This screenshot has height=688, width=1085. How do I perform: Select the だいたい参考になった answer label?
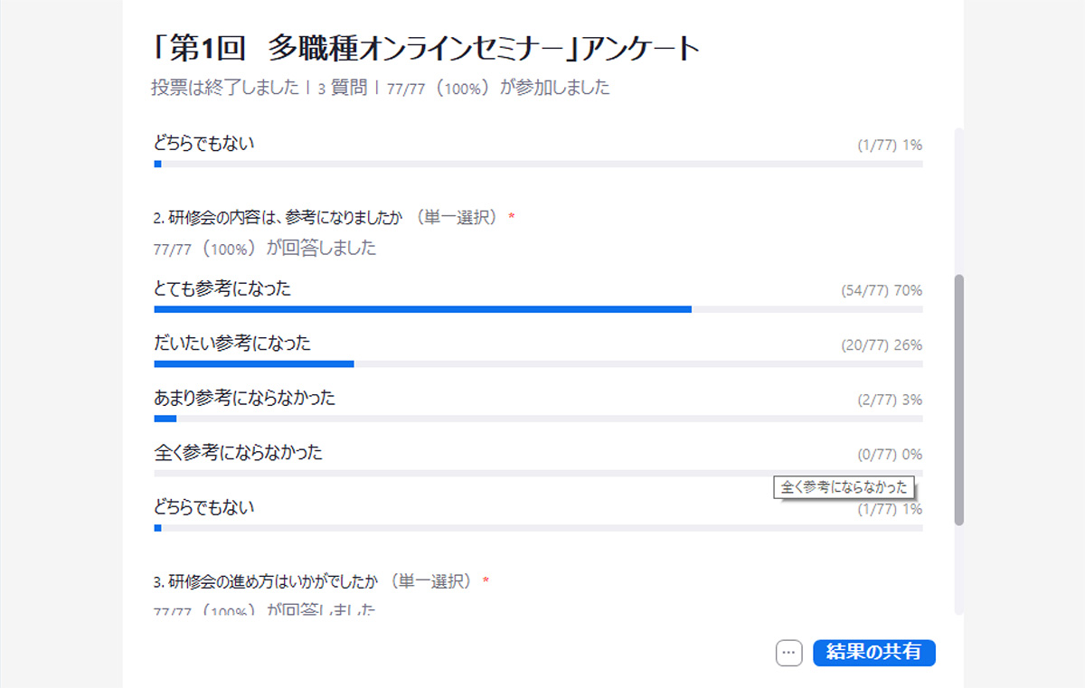click(x=232, y=344)
